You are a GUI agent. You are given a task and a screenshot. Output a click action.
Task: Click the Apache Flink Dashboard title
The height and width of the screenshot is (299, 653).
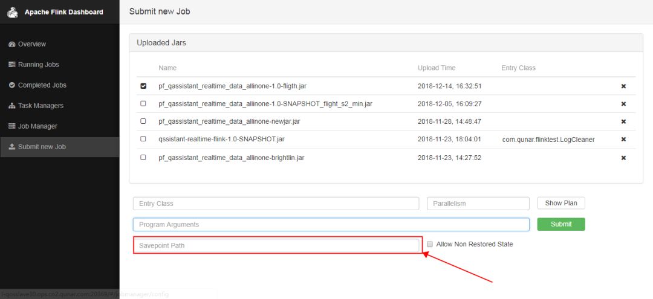point(63,12)
